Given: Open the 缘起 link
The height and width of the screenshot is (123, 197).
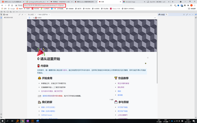Looking at the screenshot, I should point(119,91).
